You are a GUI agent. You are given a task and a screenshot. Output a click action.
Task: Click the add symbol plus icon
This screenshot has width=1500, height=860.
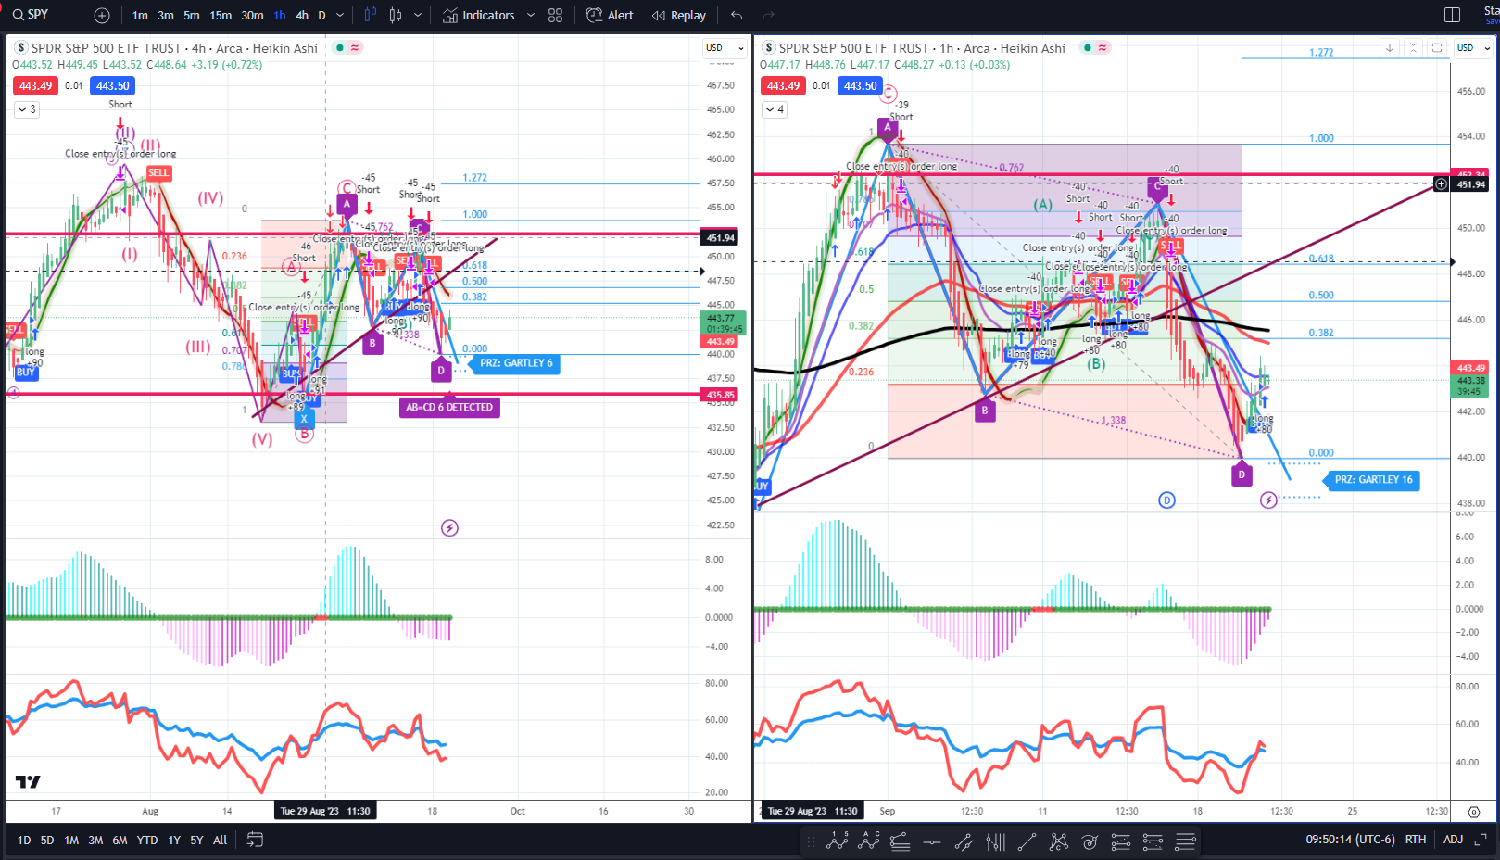[102, 16]
